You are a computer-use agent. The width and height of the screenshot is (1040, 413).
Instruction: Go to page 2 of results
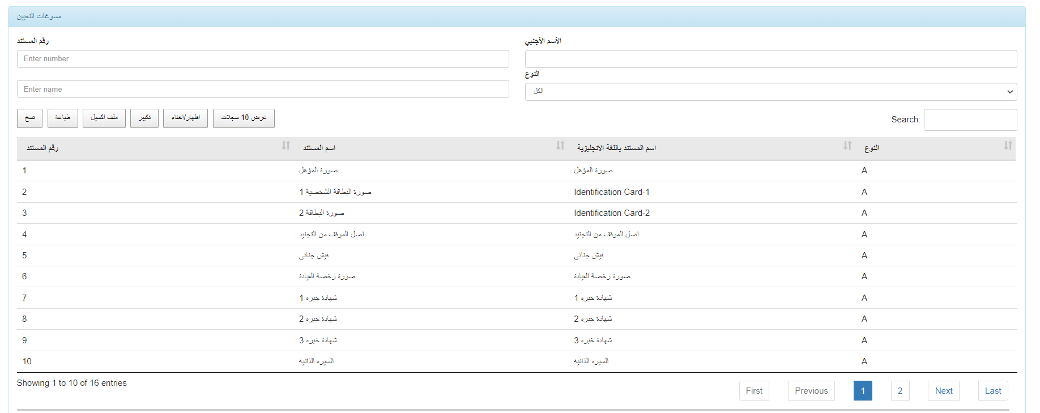(x=900, y=391)
